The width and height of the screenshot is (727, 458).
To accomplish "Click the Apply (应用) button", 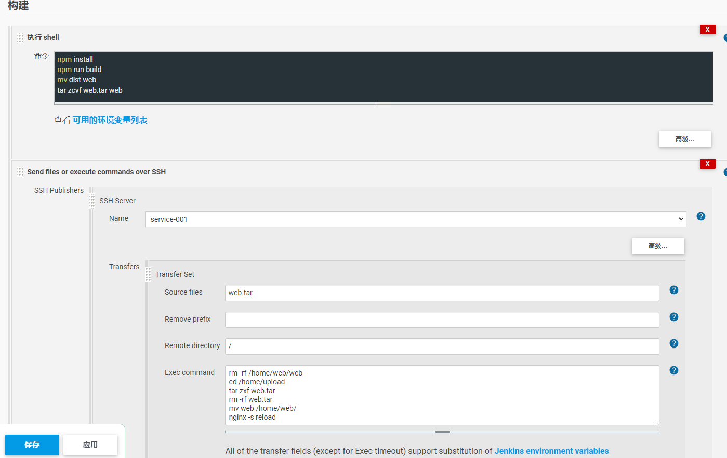I will coord(90,445).
